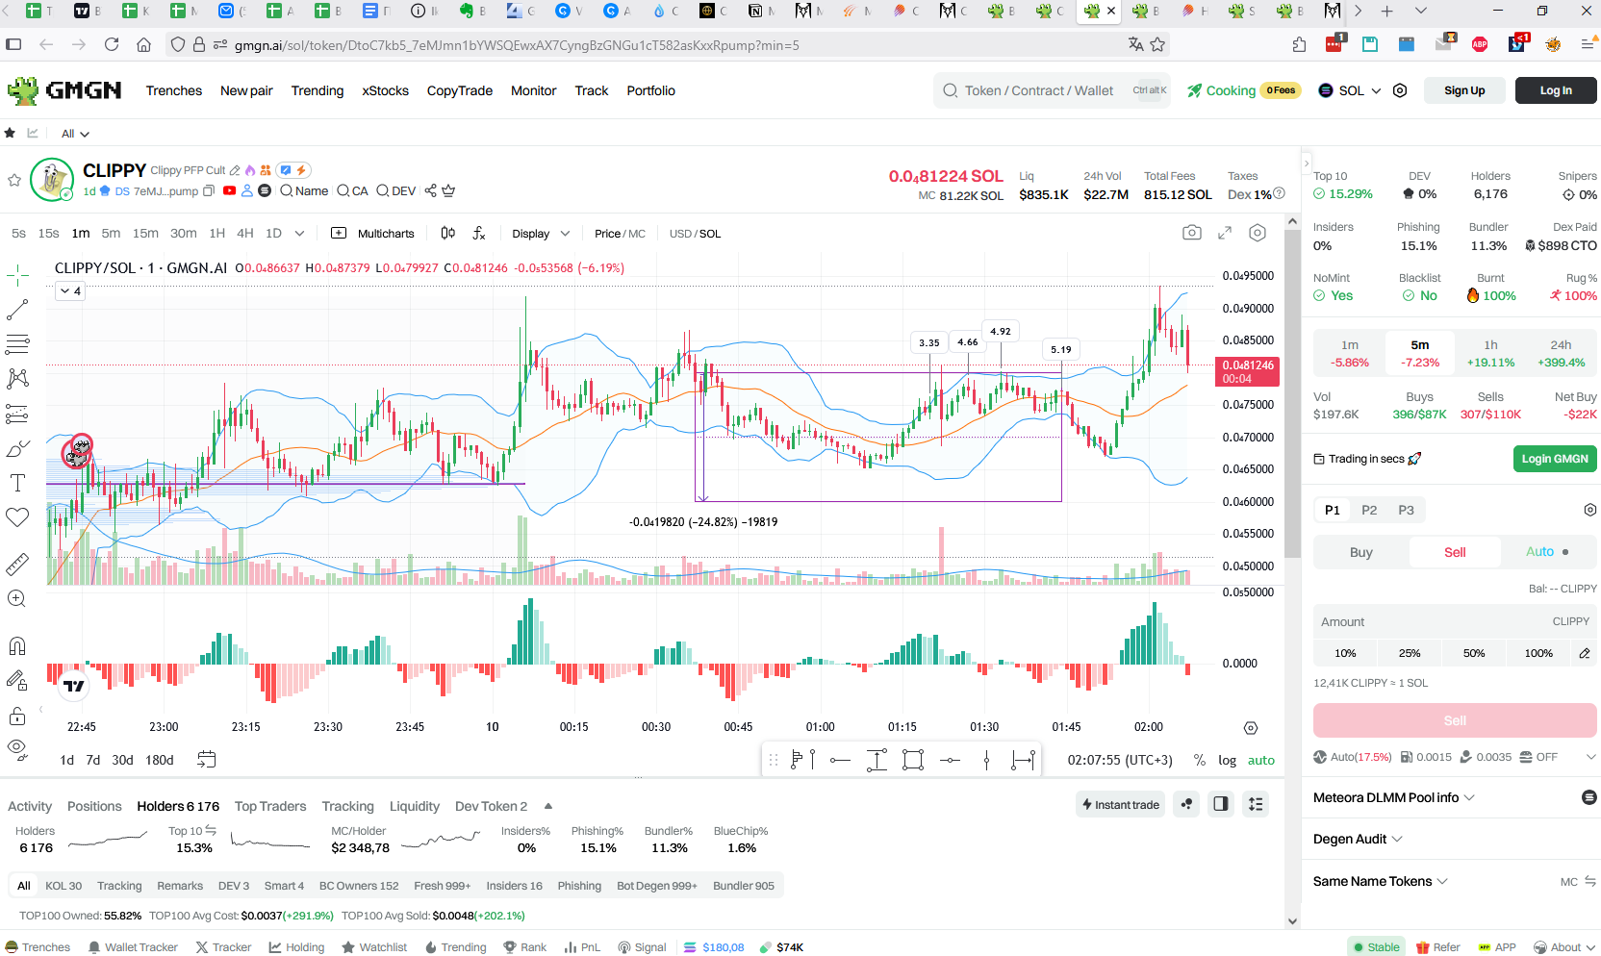Select the text annotation tool
The width and height of the screenshot is (1601, 956).
(x=17, y=483)
